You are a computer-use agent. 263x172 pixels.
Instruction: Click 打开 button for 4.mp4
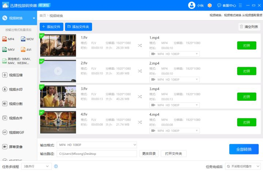pos(247,122)
